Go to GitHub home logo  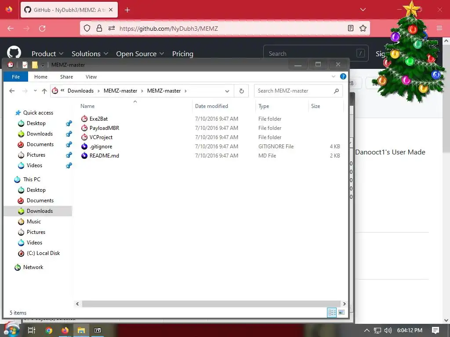(14, 53)
